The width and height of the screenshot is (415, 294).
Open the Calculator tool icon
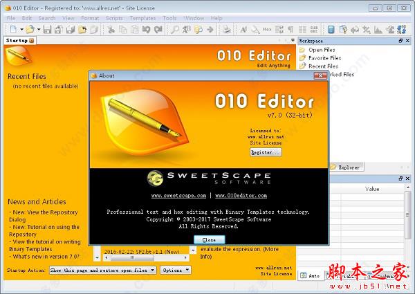click(x=331, y=29)
